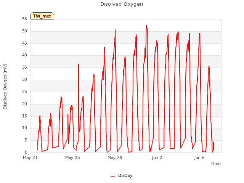Click the May 21 x-axis tick label
Screen dimensions: 244x183
point(30,157)
